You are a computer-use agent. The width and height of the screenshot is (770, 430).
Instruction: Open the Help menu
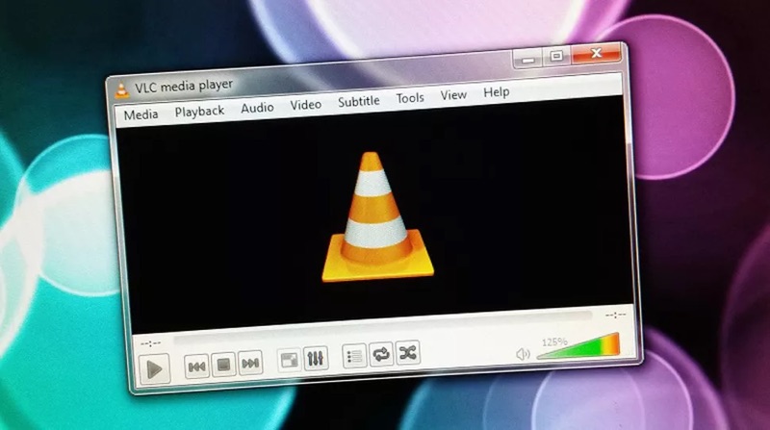click(x=496, y=91)
